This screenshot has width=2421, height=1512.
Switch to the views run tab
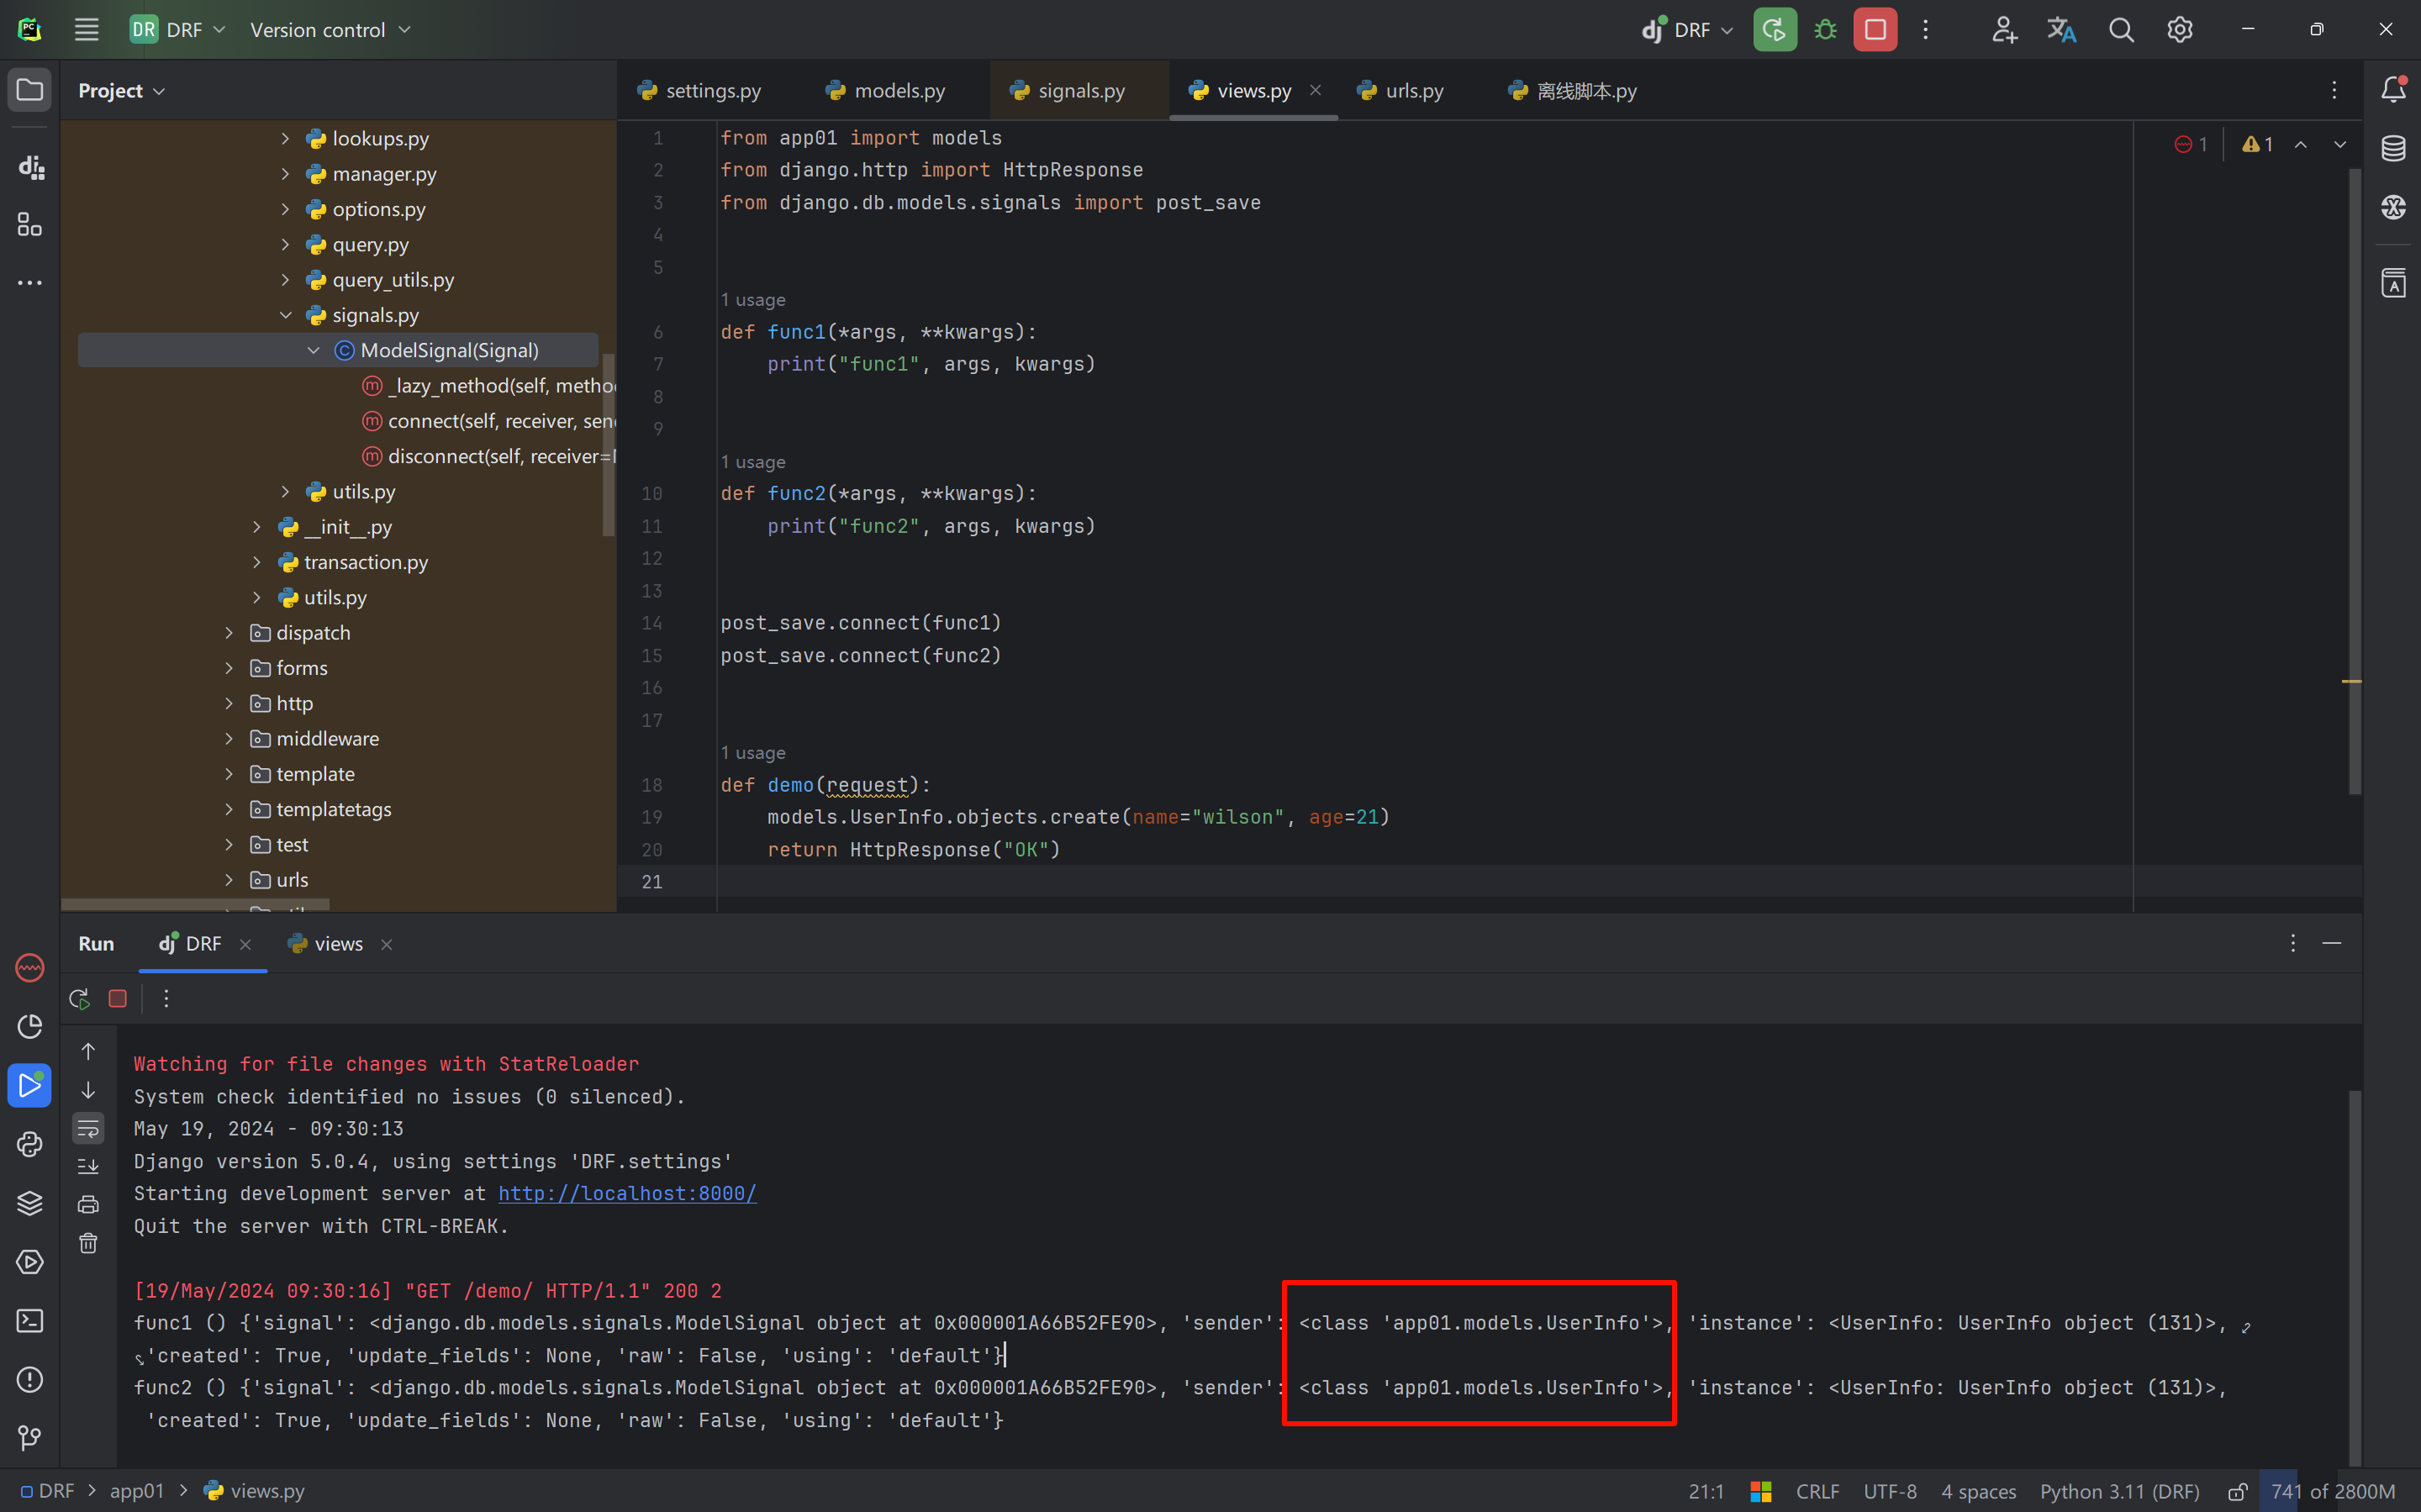tap(338, 944)
